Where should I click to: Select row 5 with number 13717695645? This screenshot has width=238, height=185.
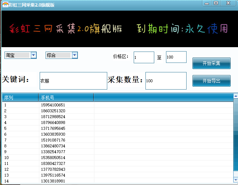click(x=53, y=128)
